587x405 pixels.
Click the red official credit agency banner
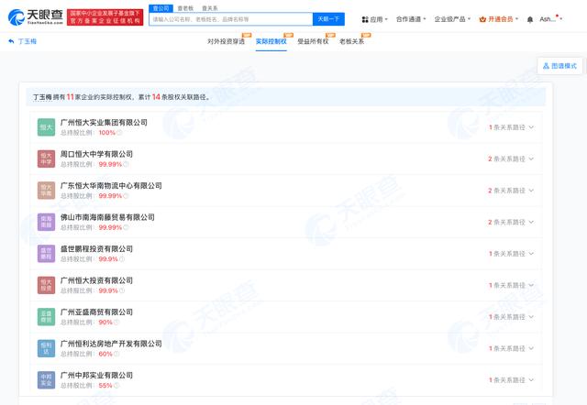105,17
